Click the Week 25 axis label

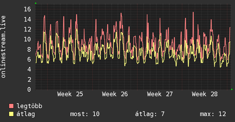(x=70, y=94)
